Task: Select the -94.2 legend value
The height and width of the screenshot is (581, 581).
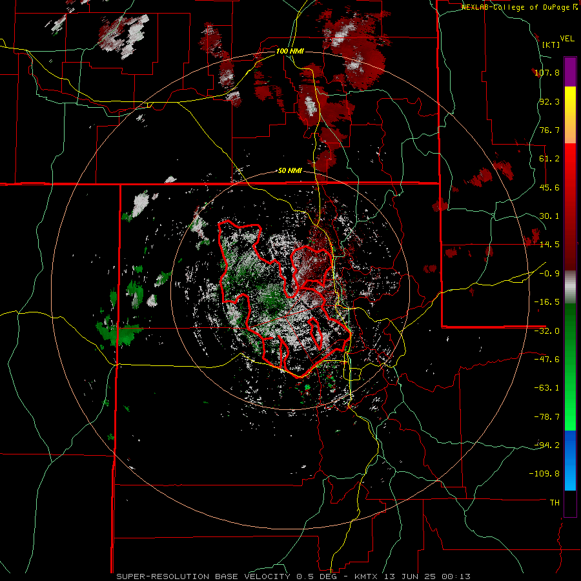Action: 547,445
